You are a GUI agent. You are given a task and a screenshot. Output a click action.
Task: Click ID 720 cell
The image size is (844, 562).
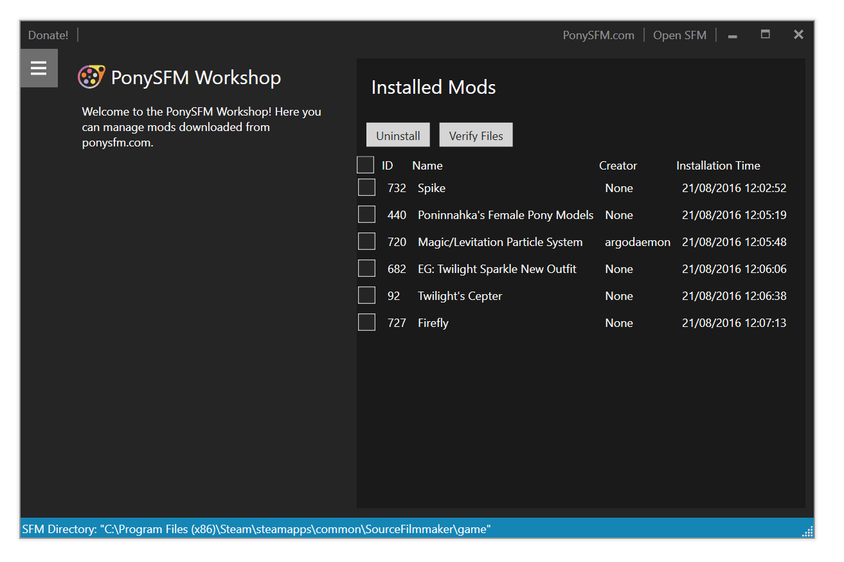(397, 242)
